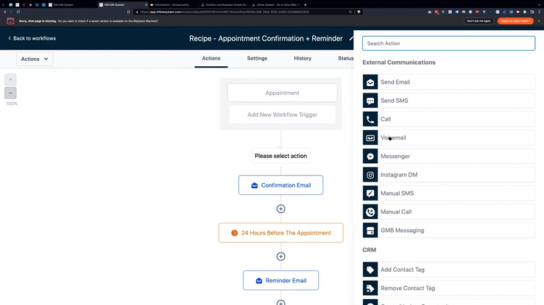Select the Call action label
This screenshot has height=305, width=544.
tap(386, 119)
